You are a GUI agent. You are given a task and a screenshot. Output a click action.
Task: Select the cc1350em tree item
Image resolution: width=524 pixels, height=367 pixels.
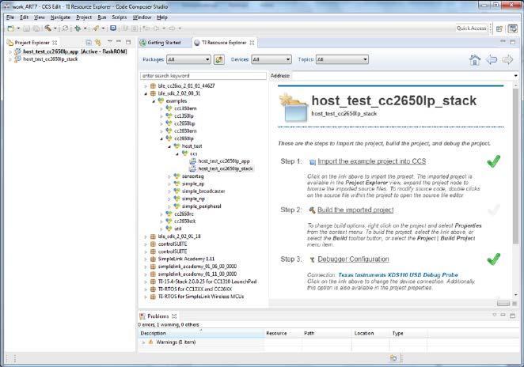point(185,108)
